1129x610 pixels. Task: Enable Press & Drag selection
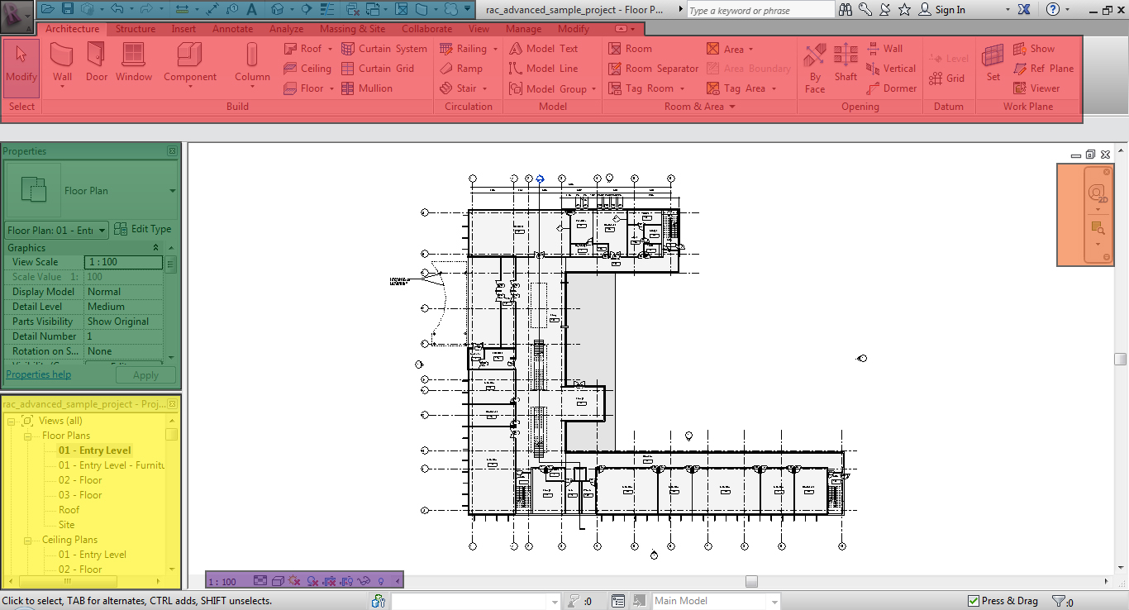[x=972, y=600]
